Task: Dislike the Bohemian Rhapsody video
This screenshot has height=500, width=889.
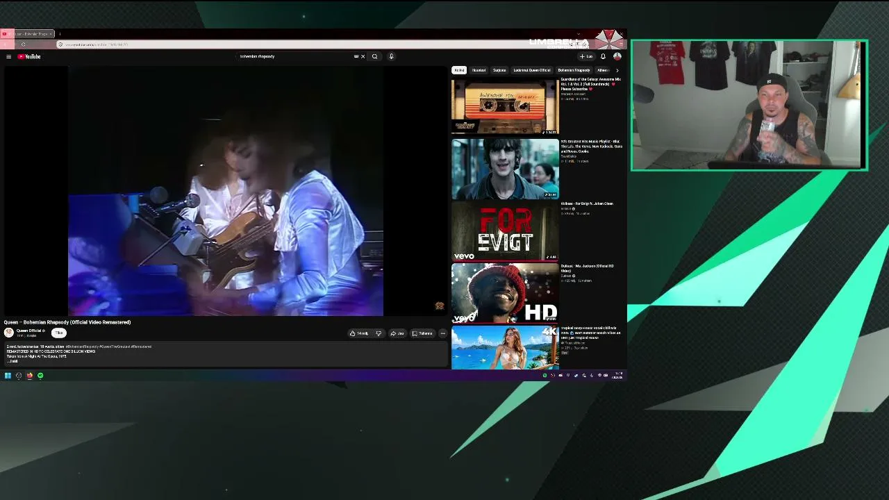Action: click(379, 333)
